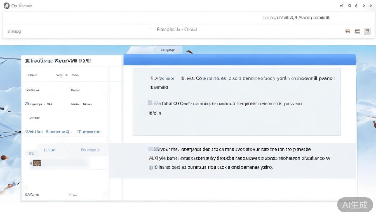Screen dimensions: 376x215
Task: Click the first small circle icon in top bar
Action: [x=349, y=6]
